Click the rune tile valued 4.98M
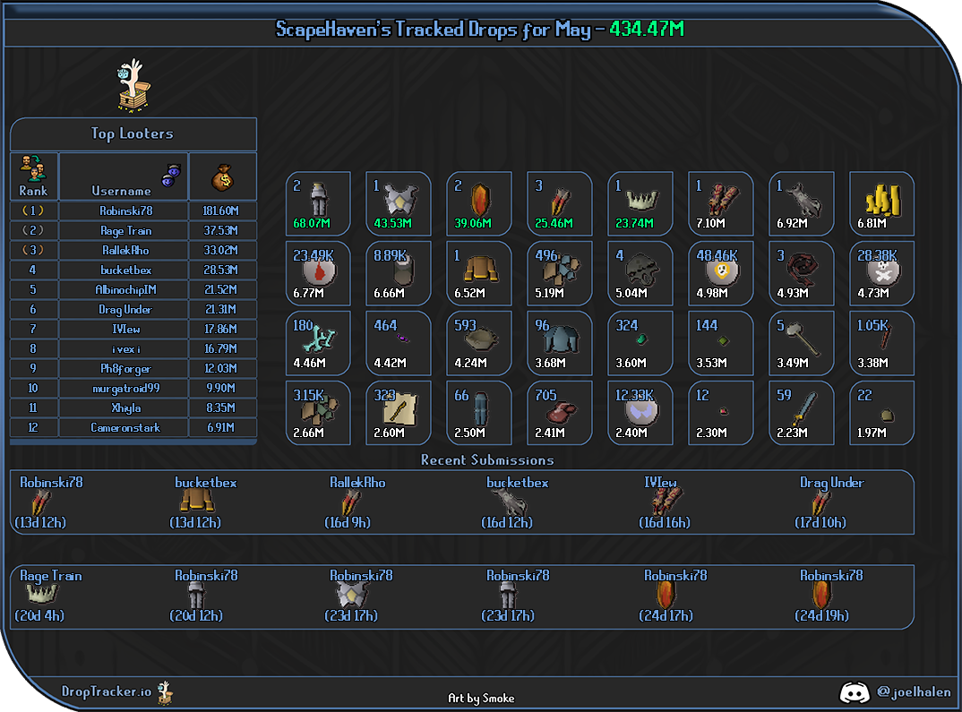The image size is (962, 712). click(x=721, y=273)
